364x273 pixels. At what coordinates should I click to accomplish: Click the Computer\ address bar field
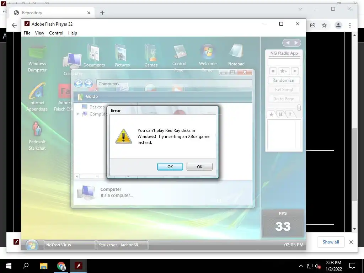[174, 84]
